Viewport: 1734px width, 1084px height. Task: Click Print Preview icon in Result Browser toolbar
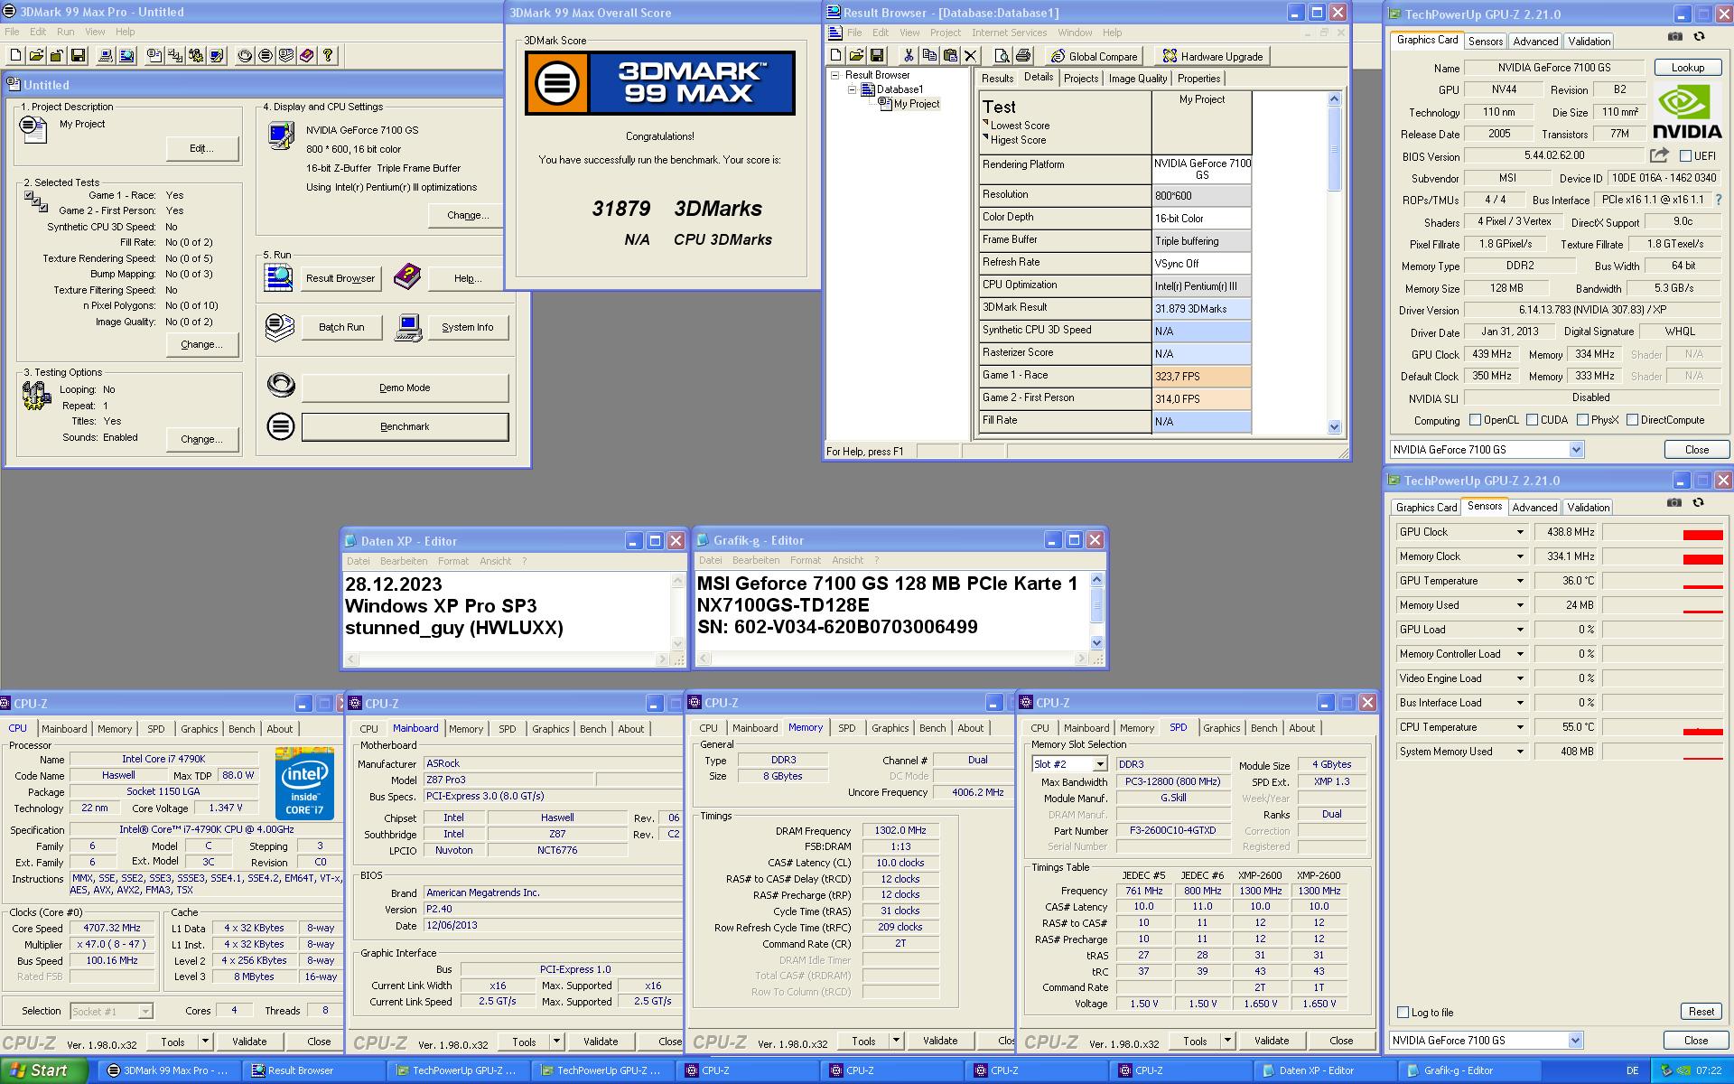click(1002, 56)
